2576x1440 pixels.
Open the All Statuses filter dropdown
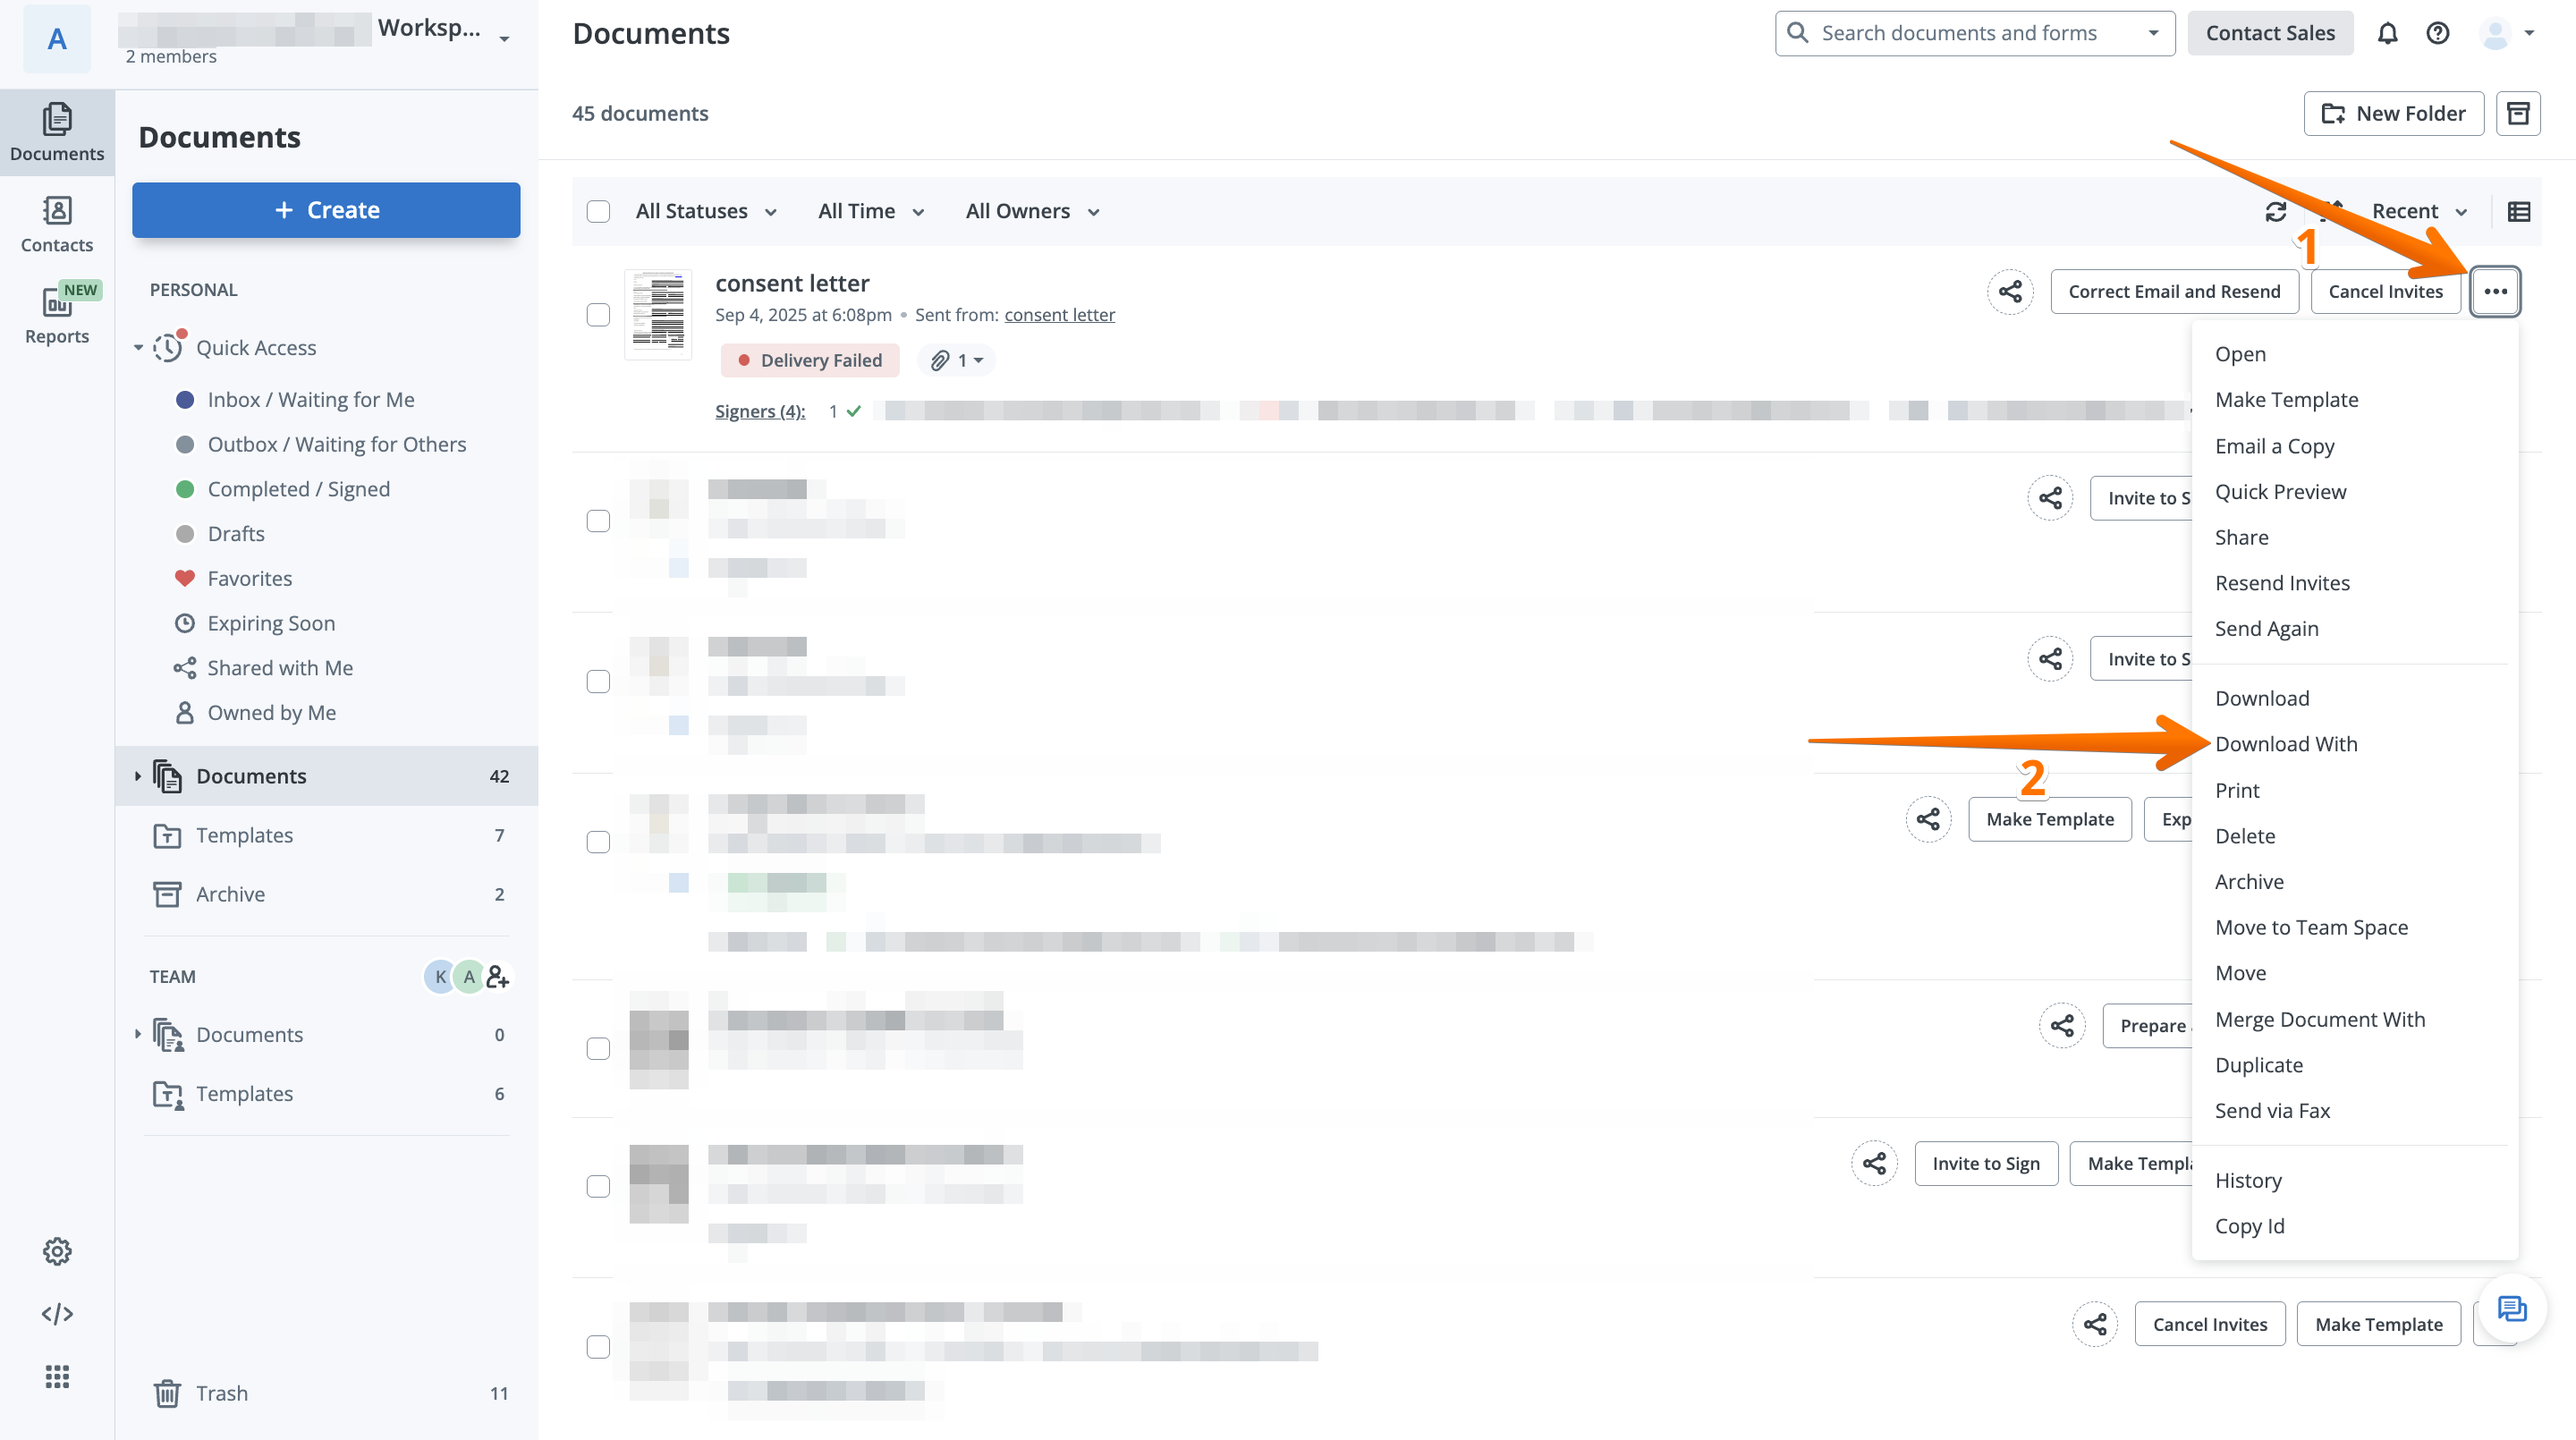click(706, 211)
